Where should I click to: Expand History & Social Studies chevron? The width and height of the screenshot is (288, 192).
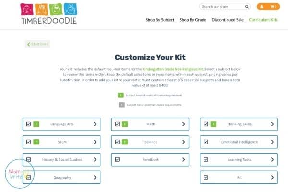pos(95,159)
